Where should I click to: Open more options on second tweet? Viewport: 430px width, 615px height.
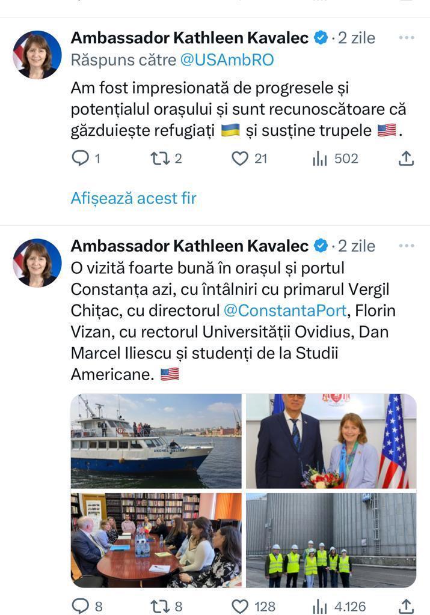click(x=407, y=246)
